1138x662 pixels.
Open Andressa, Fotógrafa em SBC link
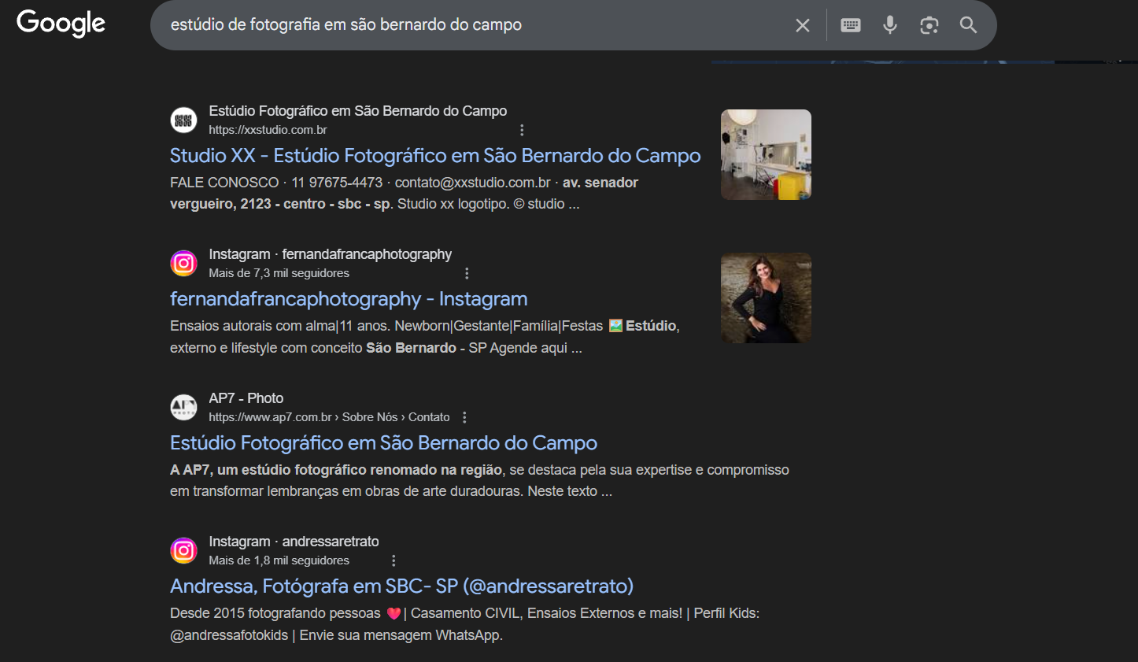point(401,586)
